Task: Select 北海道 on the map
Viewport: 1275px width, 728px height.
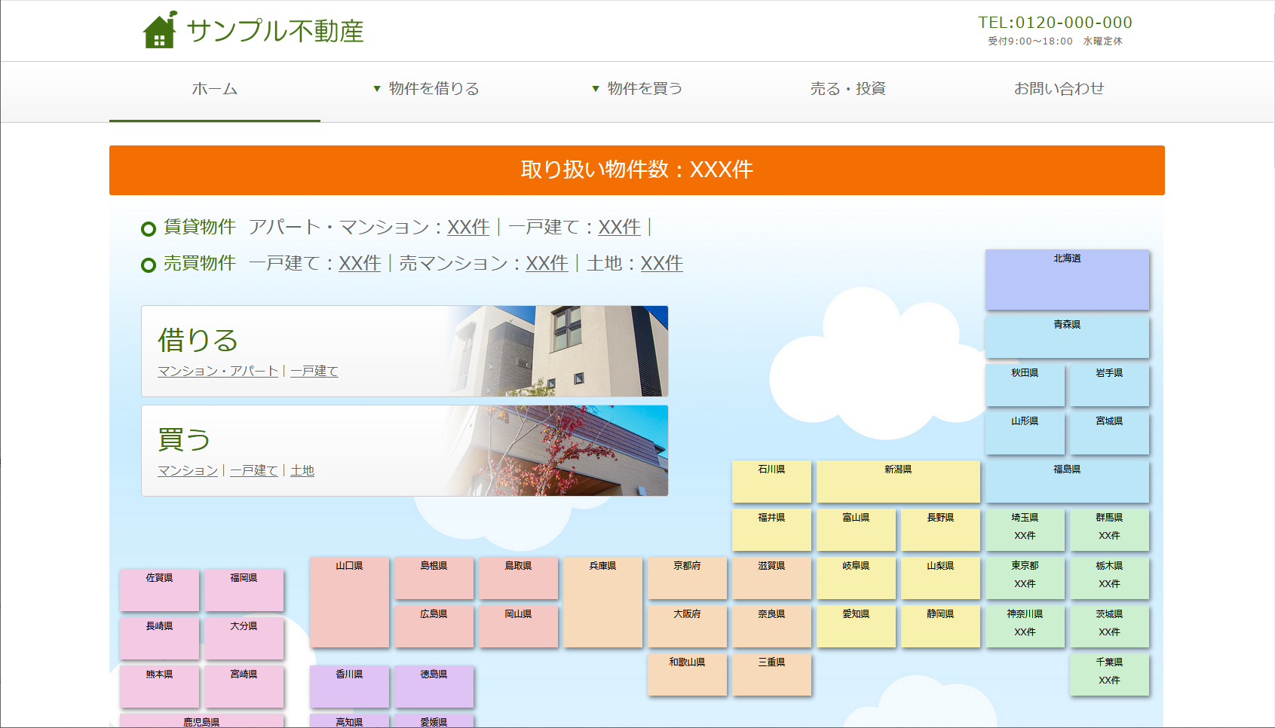Action: point(1067,280)
